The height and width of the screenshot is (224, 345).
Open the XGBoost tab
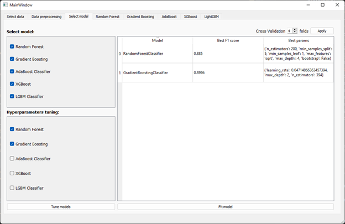[190, 17]
